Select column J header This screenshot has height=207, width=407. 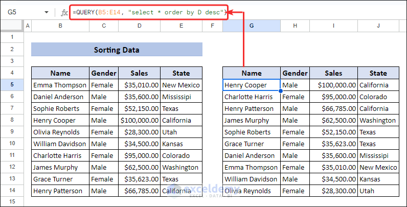[x=378, y=26]
